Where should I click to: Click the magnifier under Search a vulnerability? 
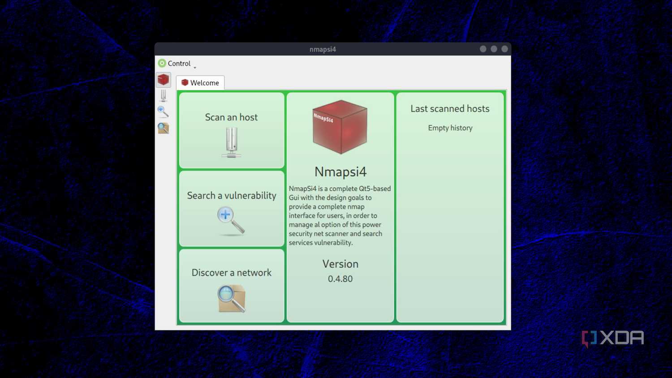coord(231,221)
